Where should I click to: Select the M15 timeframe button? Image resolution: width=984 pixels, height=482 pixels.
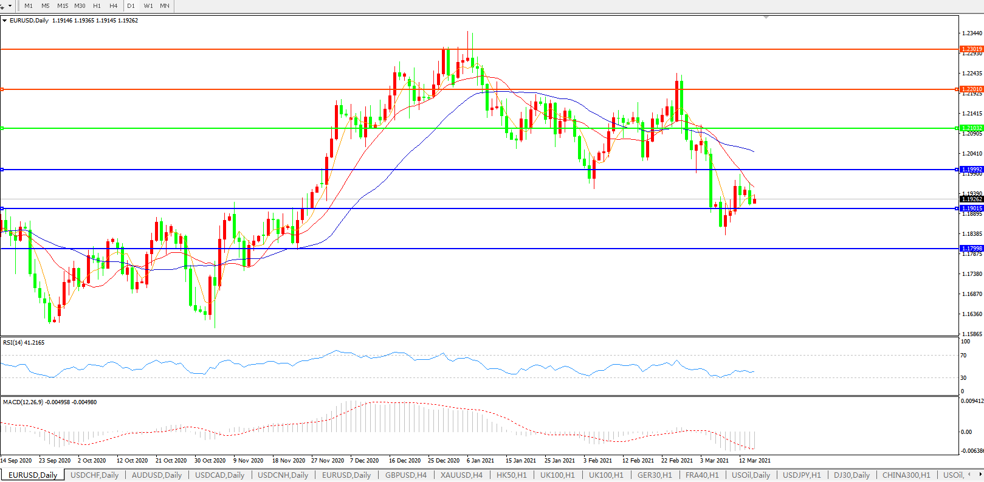[63, 6]
